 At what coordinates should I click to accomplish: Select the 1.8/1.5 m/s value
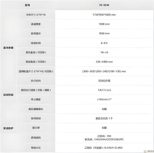pos(104,90)
